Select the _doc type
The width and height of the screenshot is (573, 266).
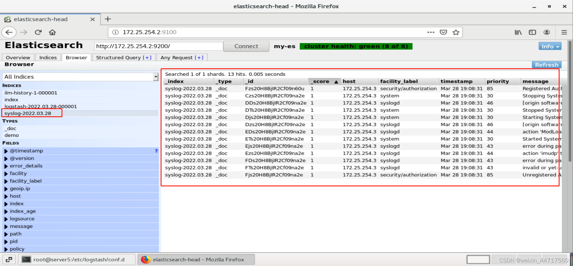coord(80,129)
